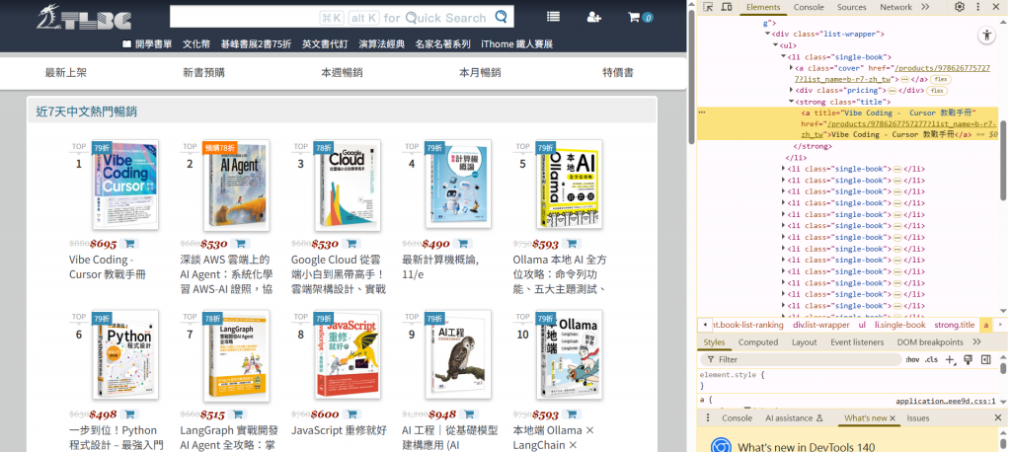The width and height of the screenshot is (1011, 452).
Task: Add the $695 Vibe Coding book to cart
Action: click(129, 244)
